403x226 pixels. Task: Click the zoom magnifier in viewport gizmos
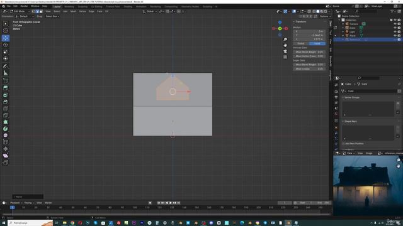click(285, 39)
